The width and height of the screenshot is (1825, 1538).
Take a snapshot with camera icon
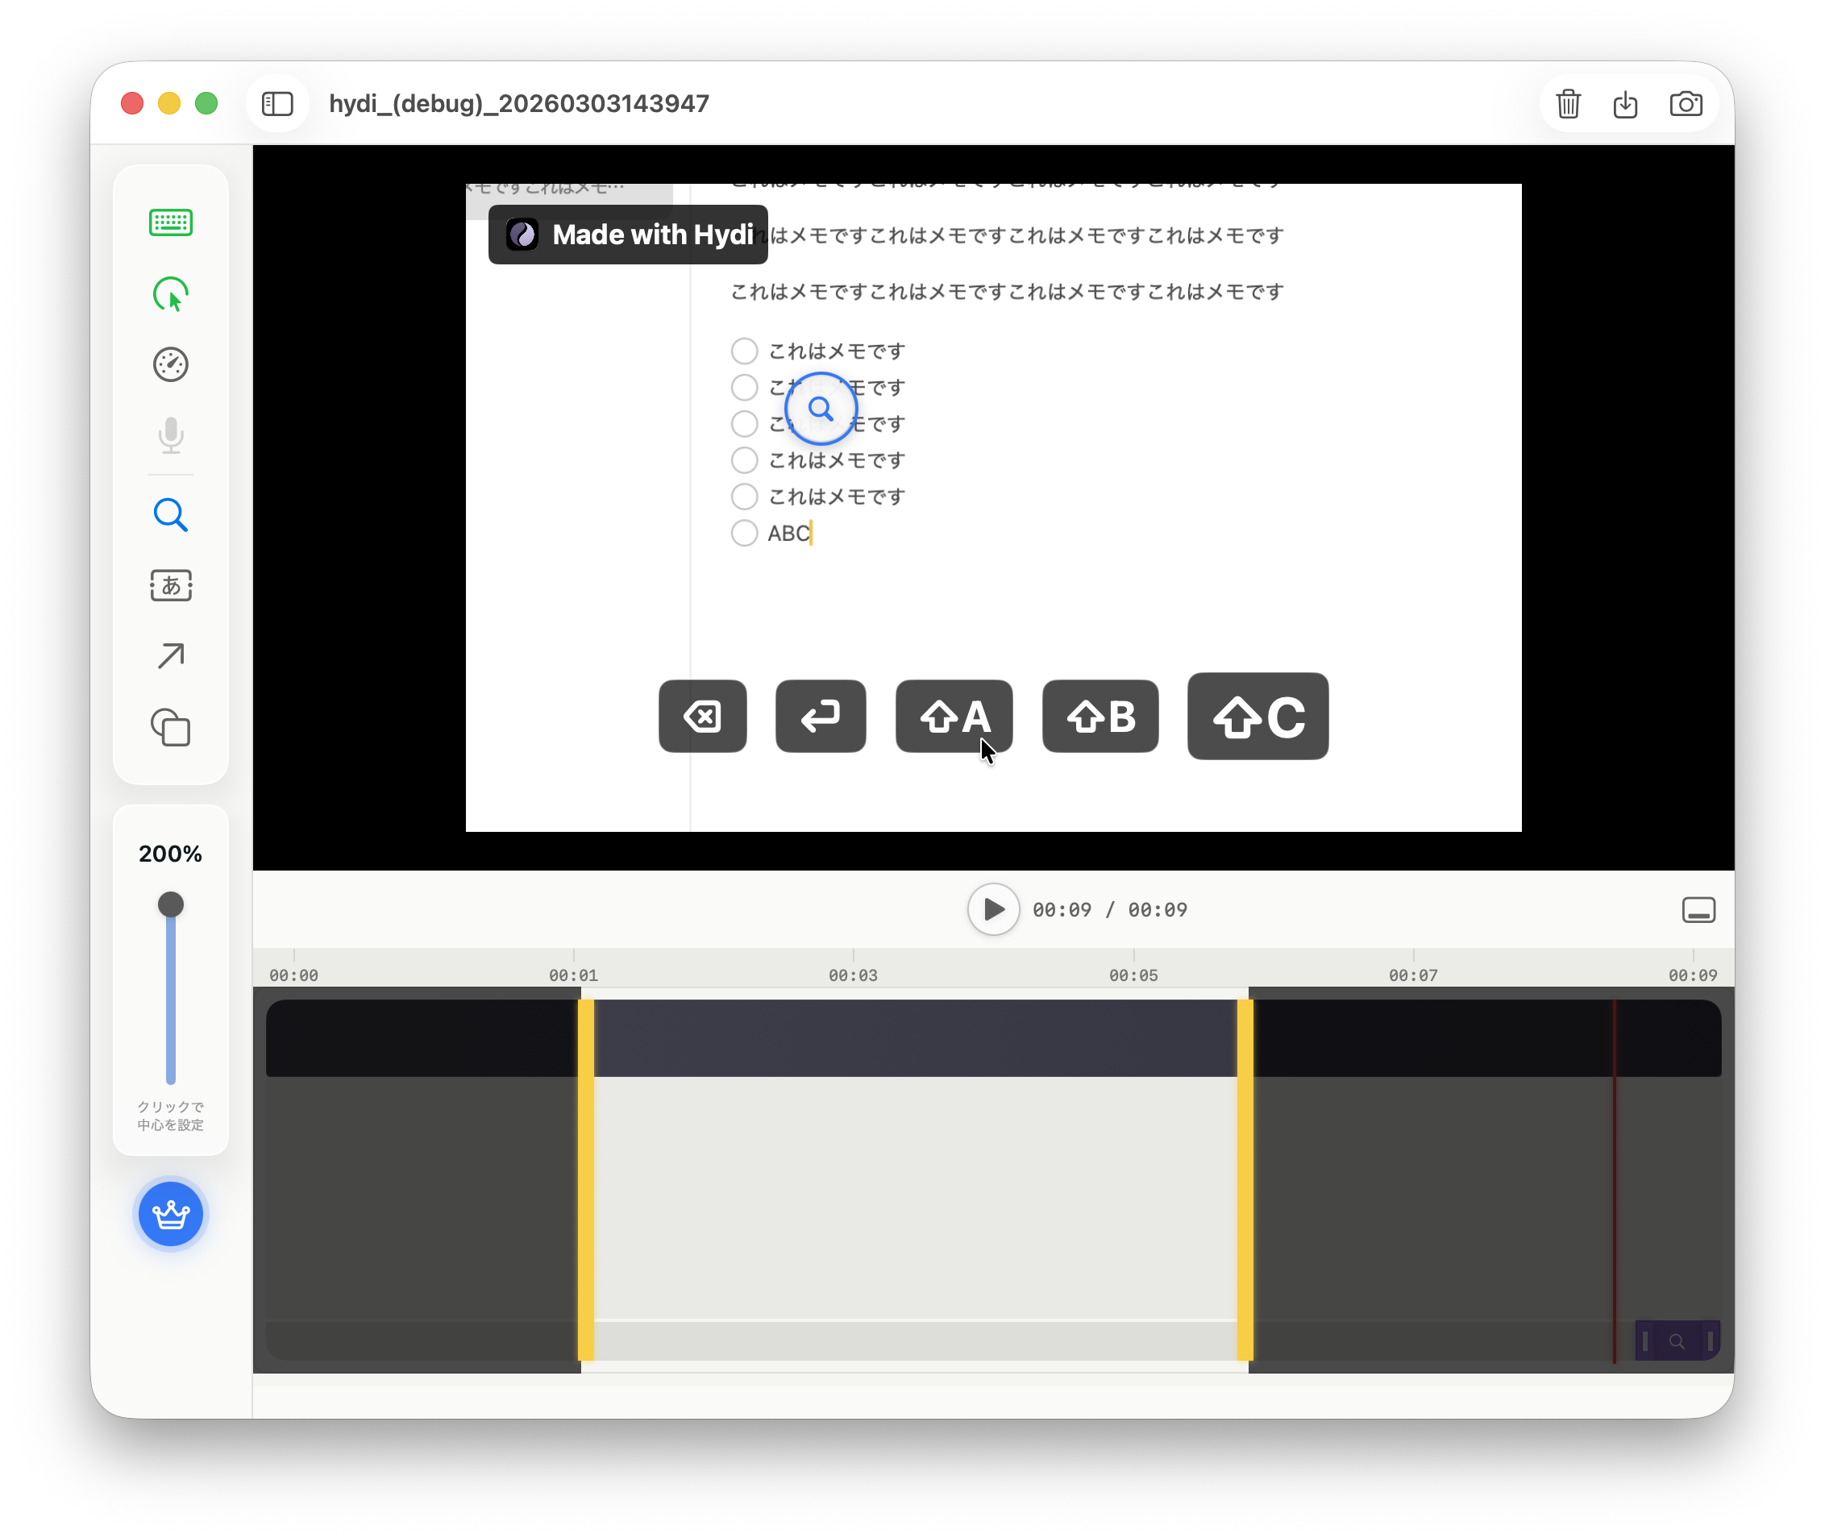pyautogui.click(x=1686, y=104)
